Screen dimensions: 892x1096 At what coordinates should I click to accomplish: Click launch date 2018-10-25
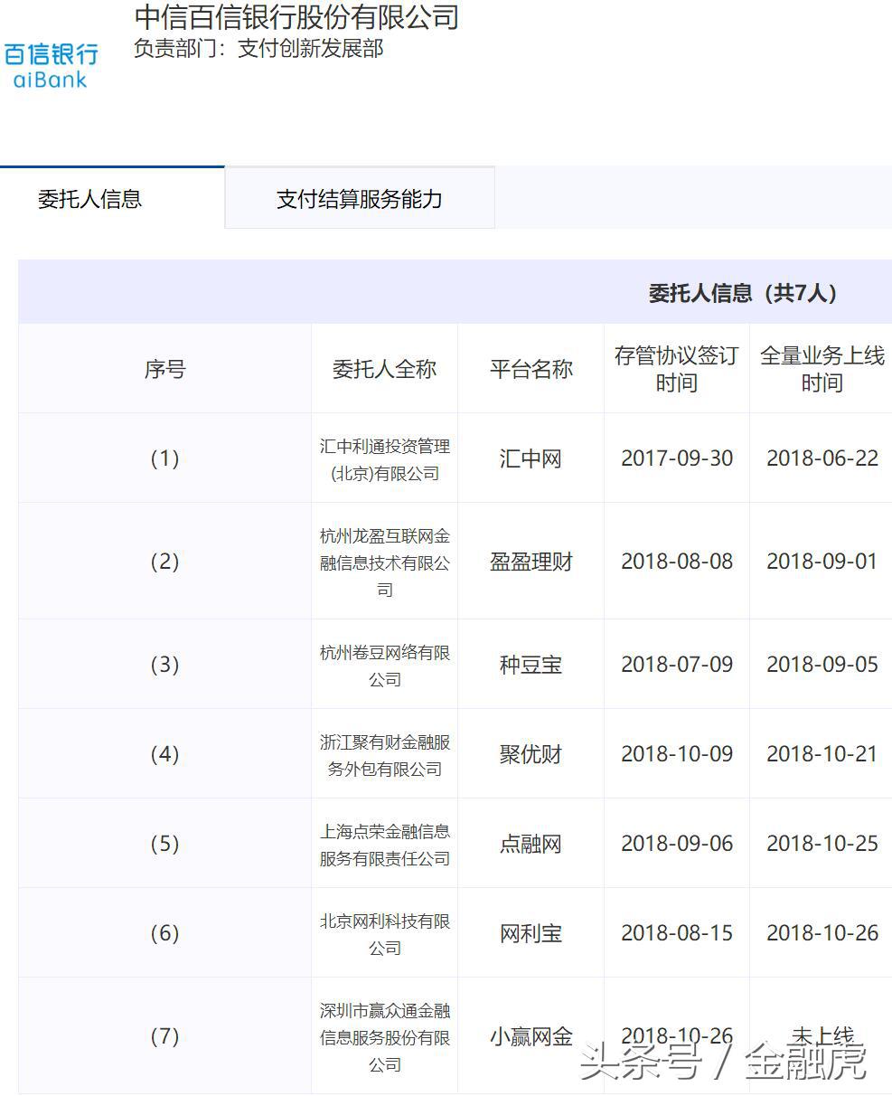click(822, 844)
